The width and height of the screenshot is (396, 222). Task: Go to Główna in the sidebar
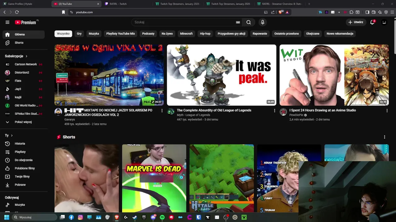point(24,35)
